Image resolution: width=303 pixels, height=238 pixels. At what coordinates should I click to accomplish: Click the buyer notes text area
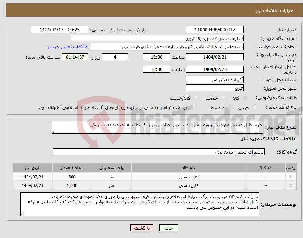pos(140,204)
